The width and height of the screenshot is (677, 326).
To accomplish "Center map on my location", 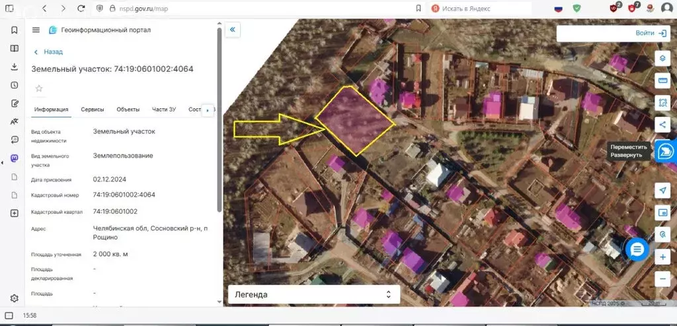I will click(663, 190).
